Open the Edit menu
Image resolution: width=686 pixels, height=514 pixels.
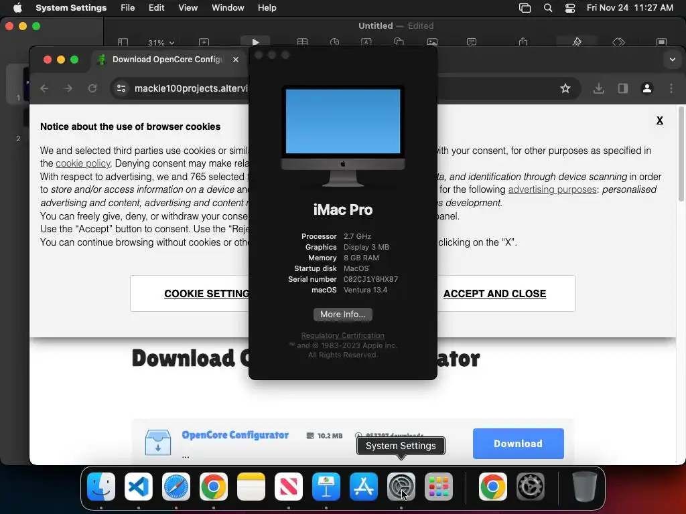(156, 7)
